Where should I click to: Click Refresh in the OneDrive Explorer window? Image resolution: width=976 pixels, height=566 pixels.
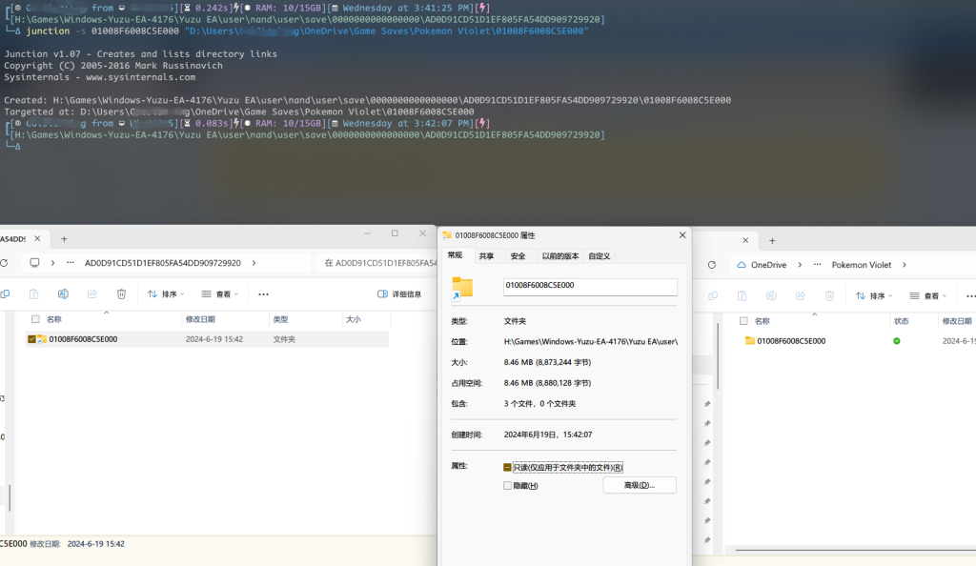tap(711, 265)
